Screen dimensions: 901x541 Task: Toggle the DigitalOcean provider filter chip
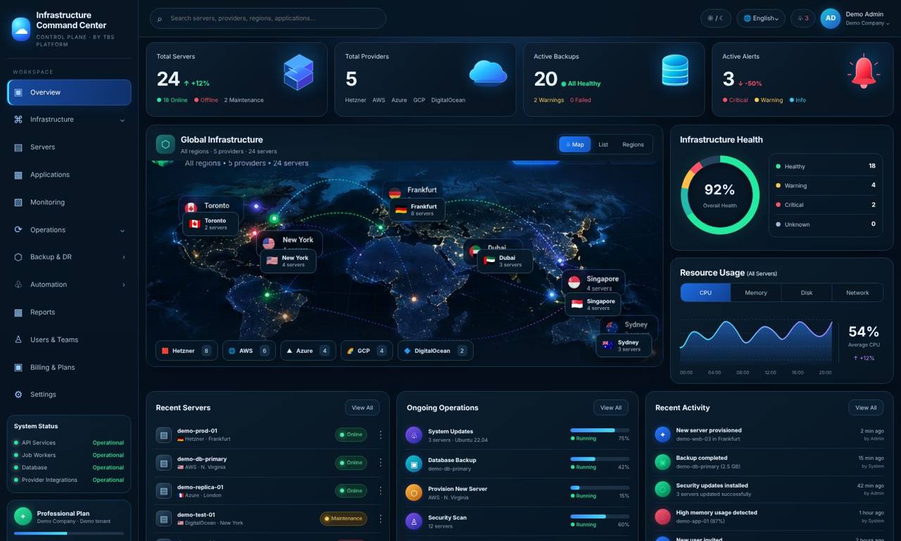(x=435, y=351)
